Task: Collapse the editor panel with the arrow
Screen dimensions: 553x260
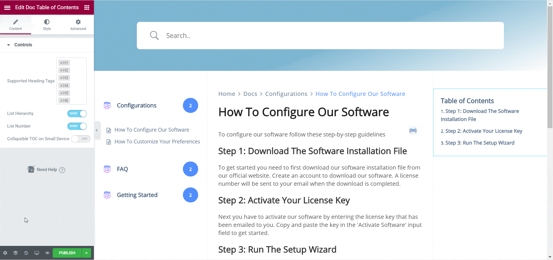Action: pos(97,130)
